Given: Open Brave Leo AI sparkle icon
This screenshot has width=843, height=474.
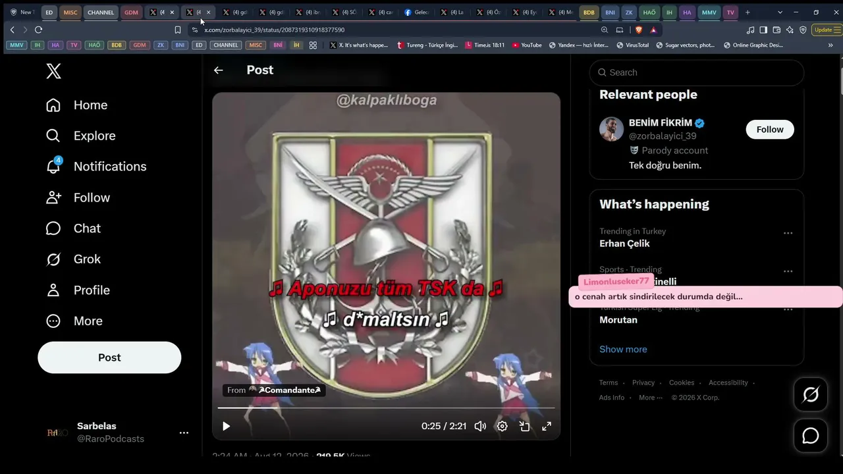Looking at the screenshot, I should 790,30.
